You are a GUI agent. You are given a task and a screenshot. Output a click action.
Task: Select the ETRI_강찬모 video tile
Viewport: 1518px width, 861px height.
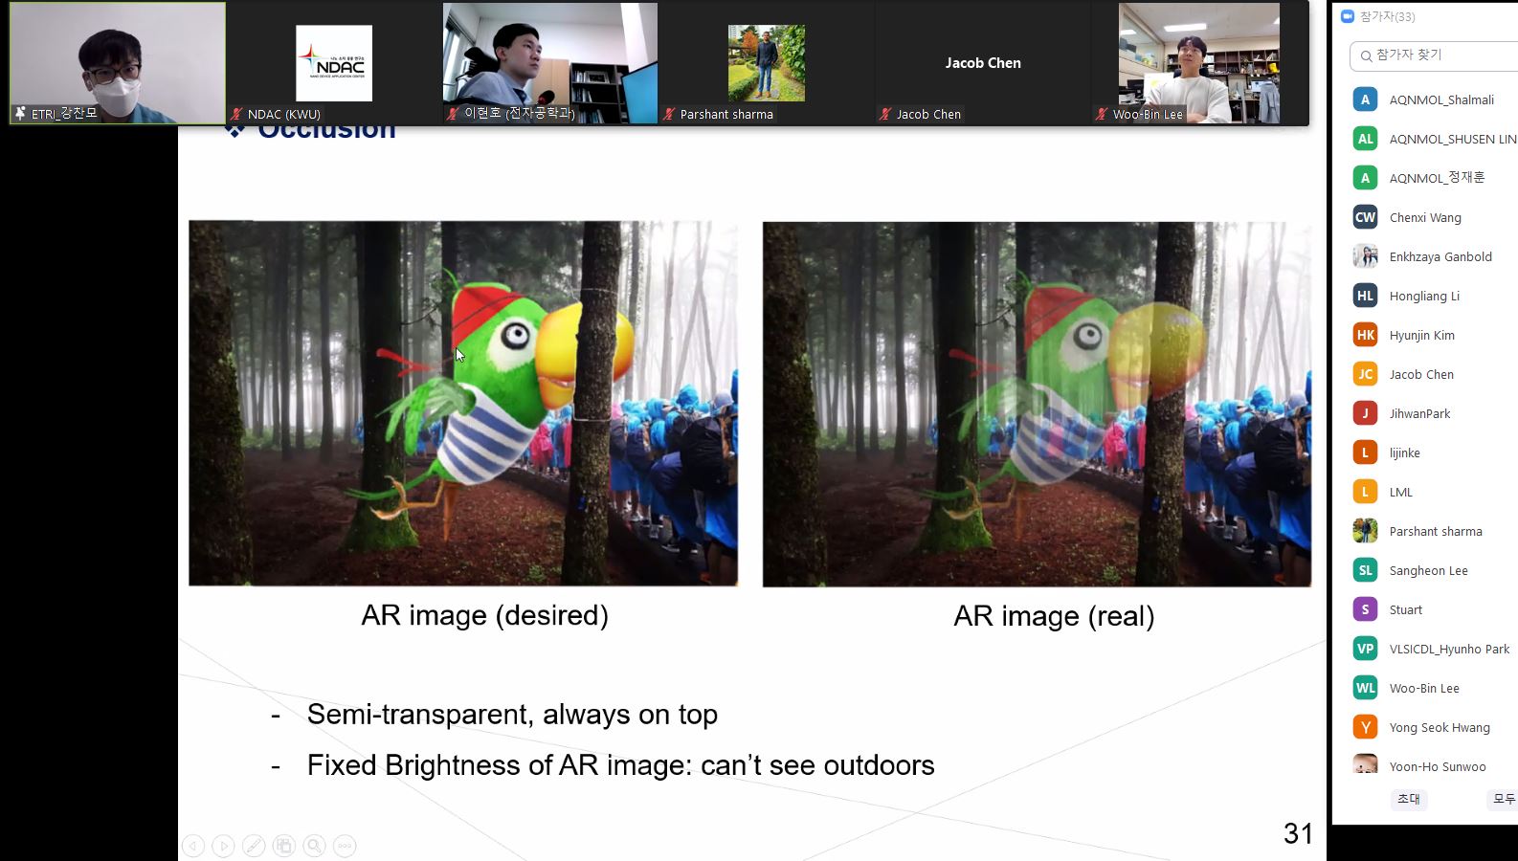click(118, 63)
